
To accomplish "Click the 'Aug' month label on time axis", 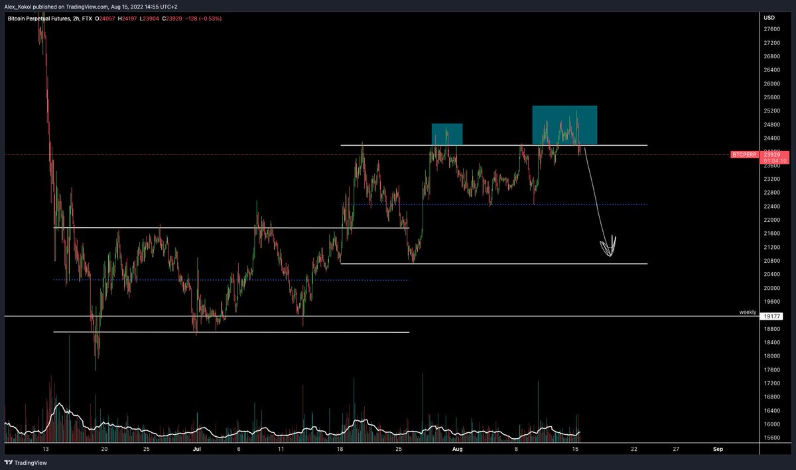I will pos(456,449).
